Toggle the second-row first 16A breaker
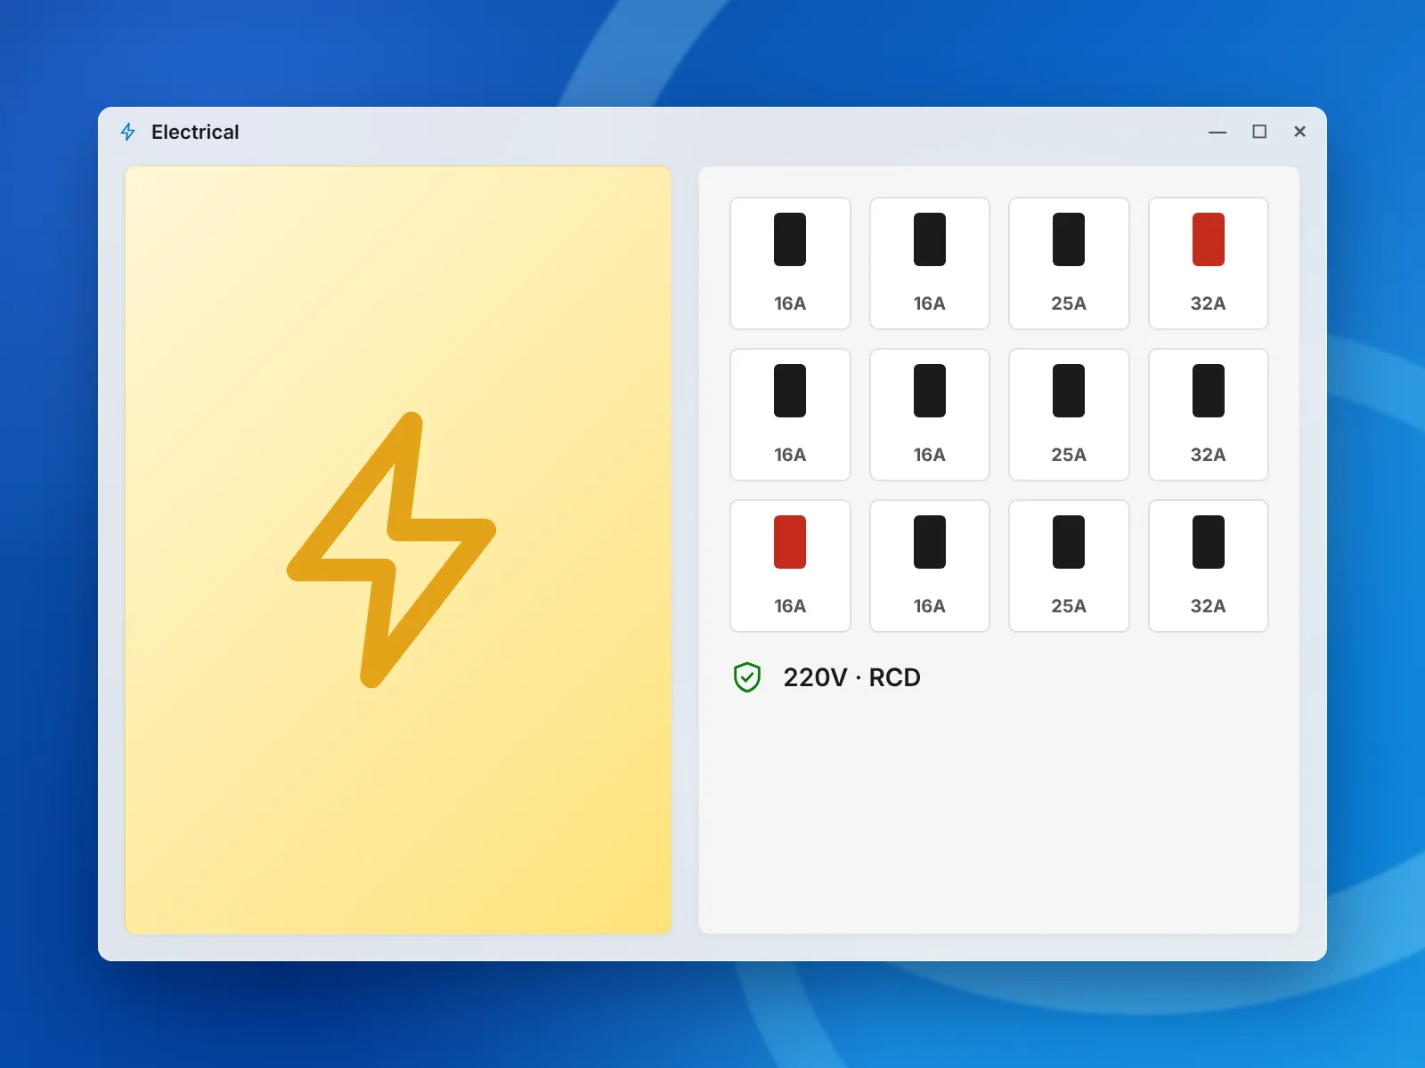The image size is (1425, 1068). pos(790,415)
